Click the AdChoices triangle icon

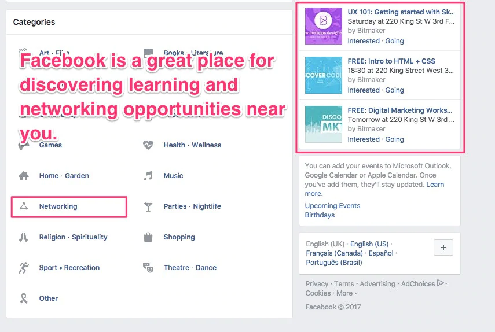441,283
